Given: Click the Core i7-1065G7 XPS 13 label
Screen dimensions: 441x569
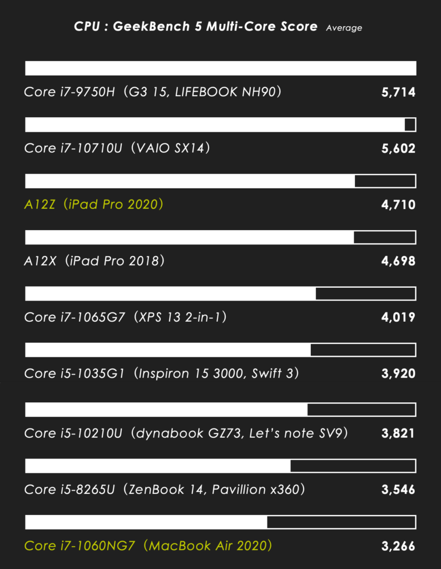Looking at the screenshot, I should (x=125, y=317).
